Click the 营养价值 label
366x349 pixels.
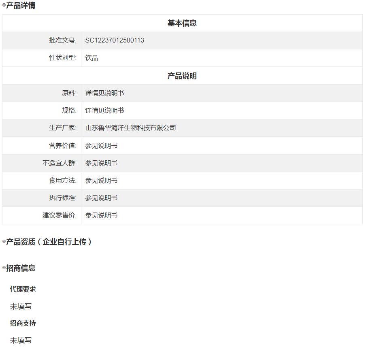[x=63, y=145]
